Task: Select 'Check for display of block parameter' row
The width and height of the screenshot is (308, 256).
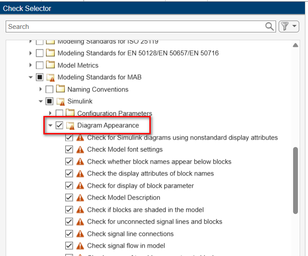Action: tap(141, 186)
